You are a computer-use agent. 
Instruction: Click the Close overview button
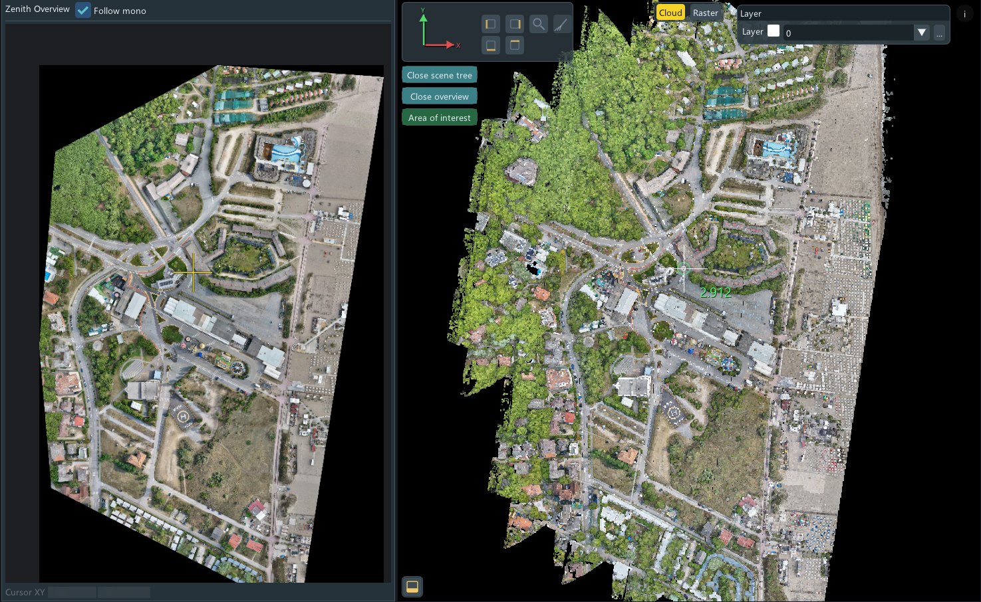point(440,96)
